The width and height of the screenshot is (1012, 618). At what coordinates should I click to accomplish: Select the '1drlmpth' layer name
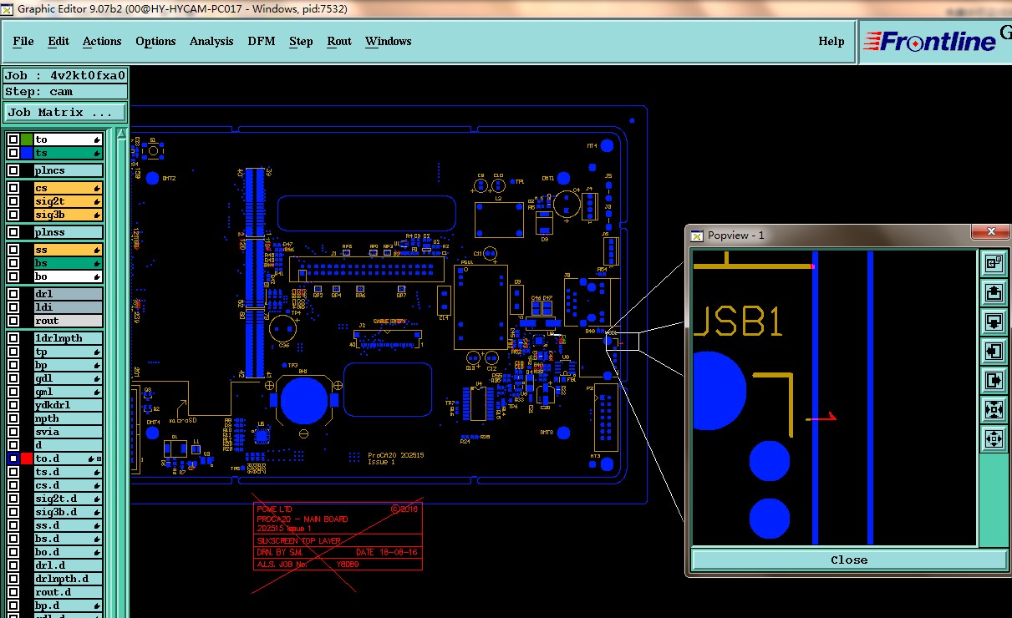(69, 338)
